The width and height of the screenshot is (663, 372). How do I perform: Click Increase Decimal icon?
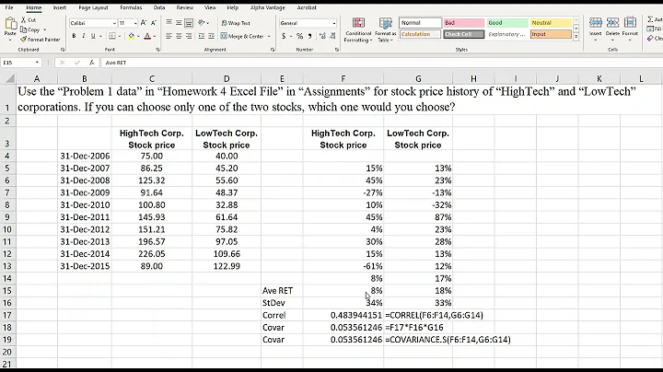pos(322,36)
